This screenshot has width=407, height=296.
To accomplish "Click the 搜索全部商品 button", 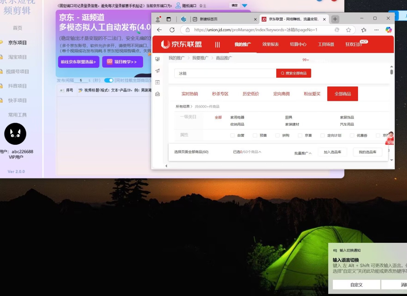I will [294, 73].
